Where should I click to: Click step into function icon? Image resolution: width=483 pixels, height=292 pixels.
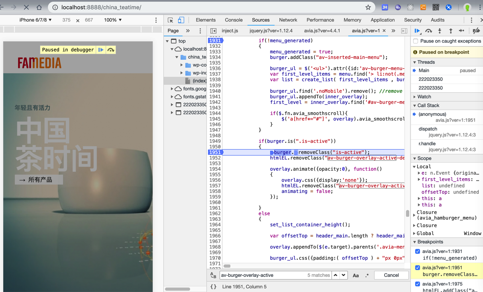440,31
